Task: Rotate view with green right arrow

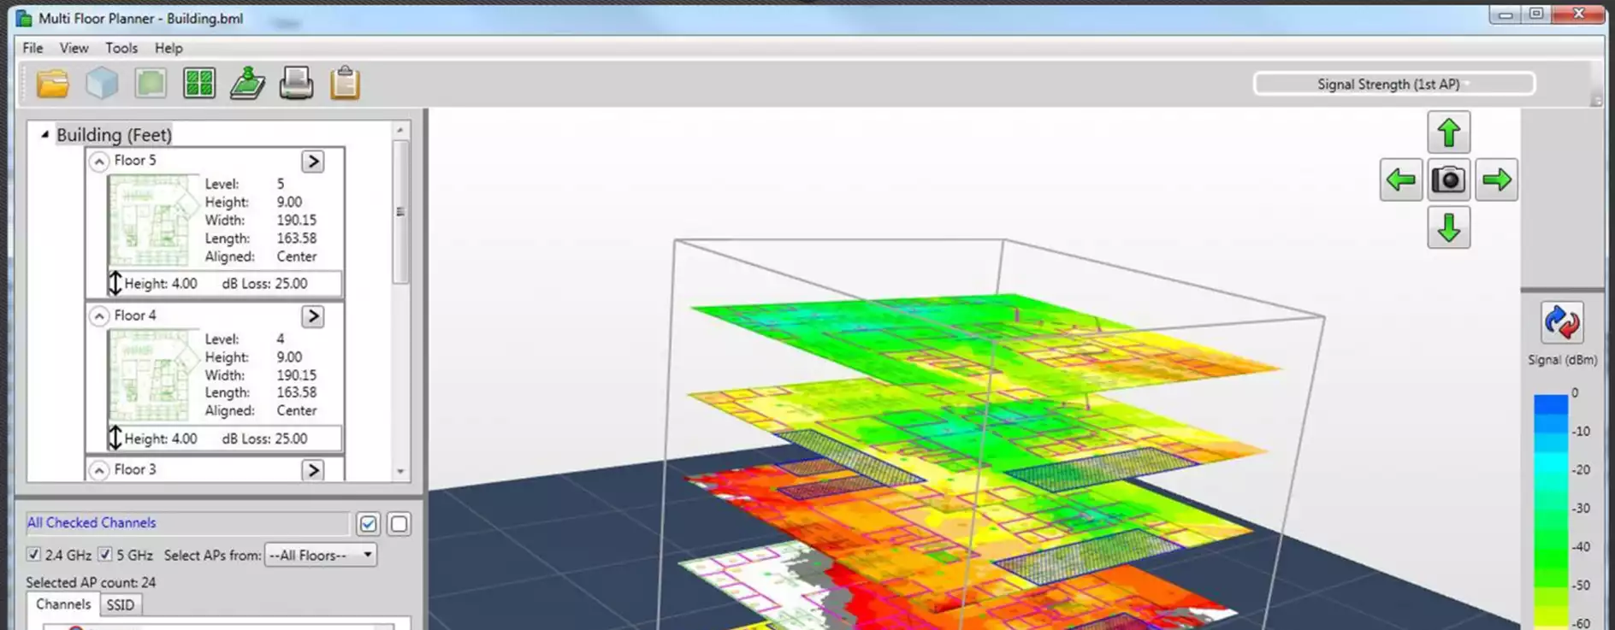Action: coord(1496,180)
